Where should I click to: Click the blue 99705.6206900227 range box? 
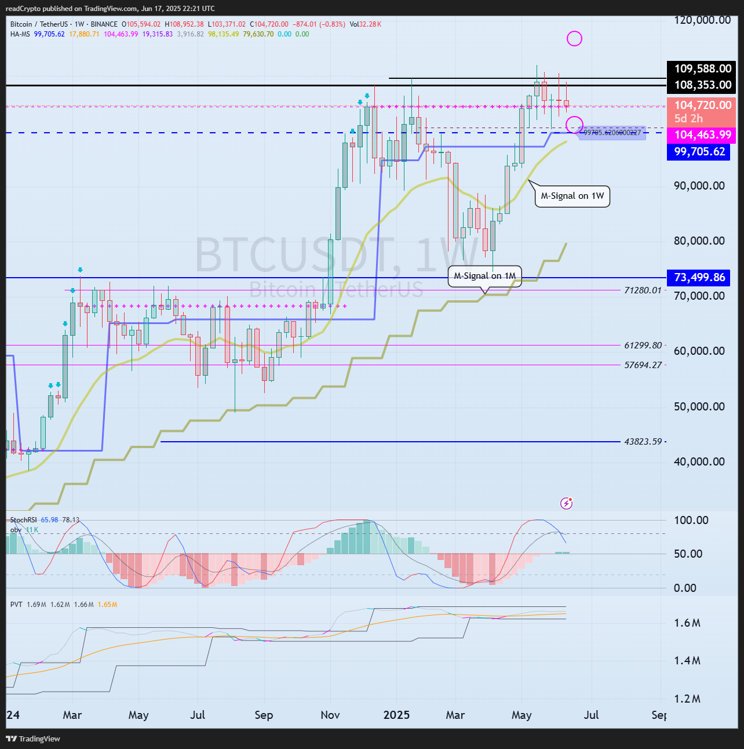coord(612,133)
